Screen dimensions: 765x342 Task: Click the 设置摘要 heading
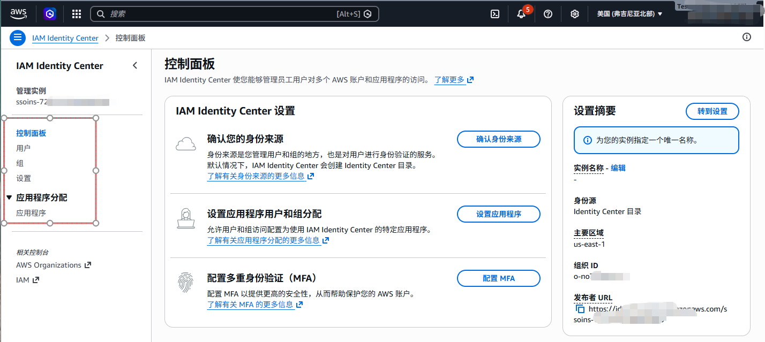pos(595,111)
